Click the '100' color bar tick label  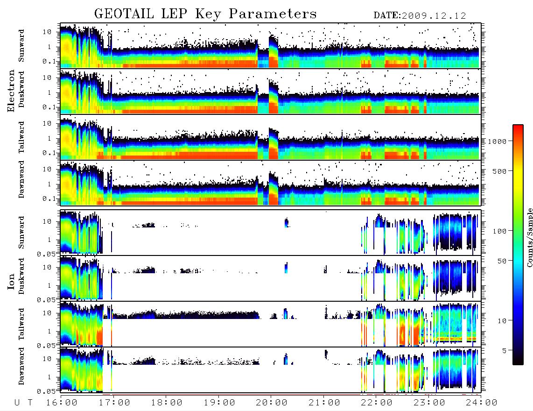(x=499, y=231)
